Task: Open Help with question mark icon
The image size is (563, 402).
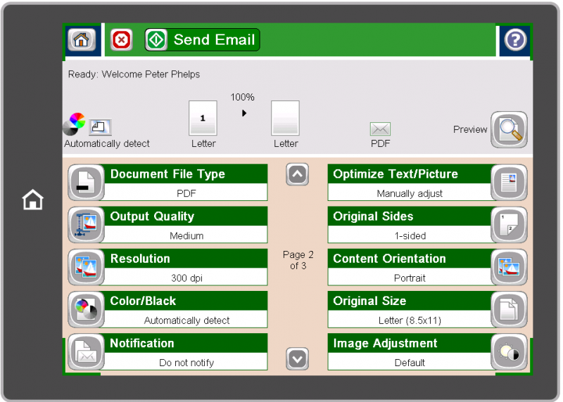Action: (514, 40)
